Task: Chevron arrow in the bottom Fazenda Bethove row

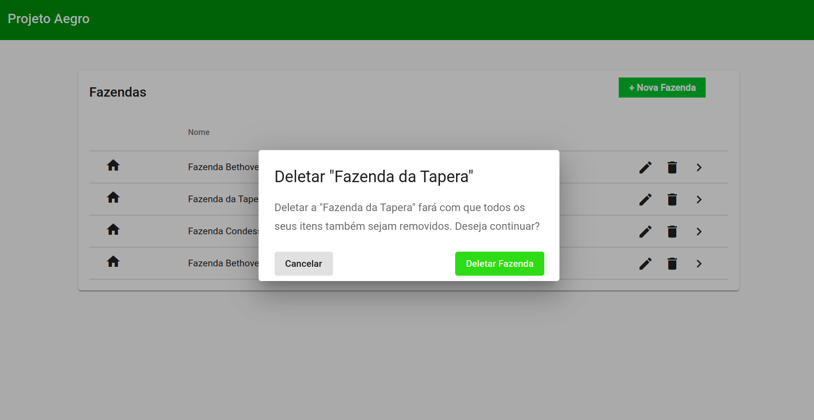Action: 699,264
